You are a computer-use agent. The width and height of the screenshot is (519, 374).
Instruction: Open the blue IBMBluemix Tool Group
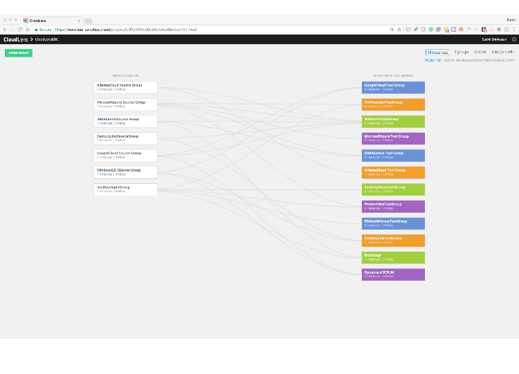(x=393, y=156)
